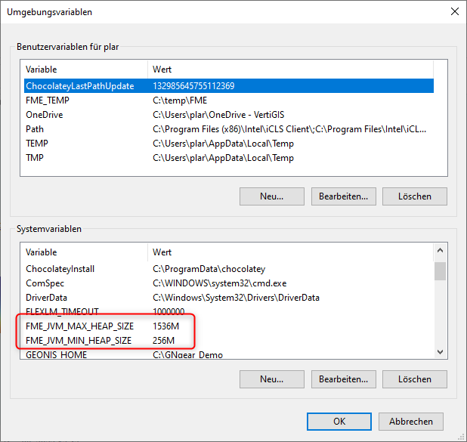
Task: Confirm the dialog with OK
Action: point(339,422)
